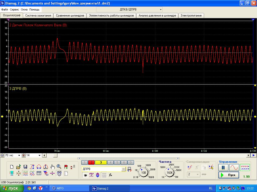This screenshot has height=192, width=257.
Task: Click the zoom in plus button near 14
Action: 24,155
